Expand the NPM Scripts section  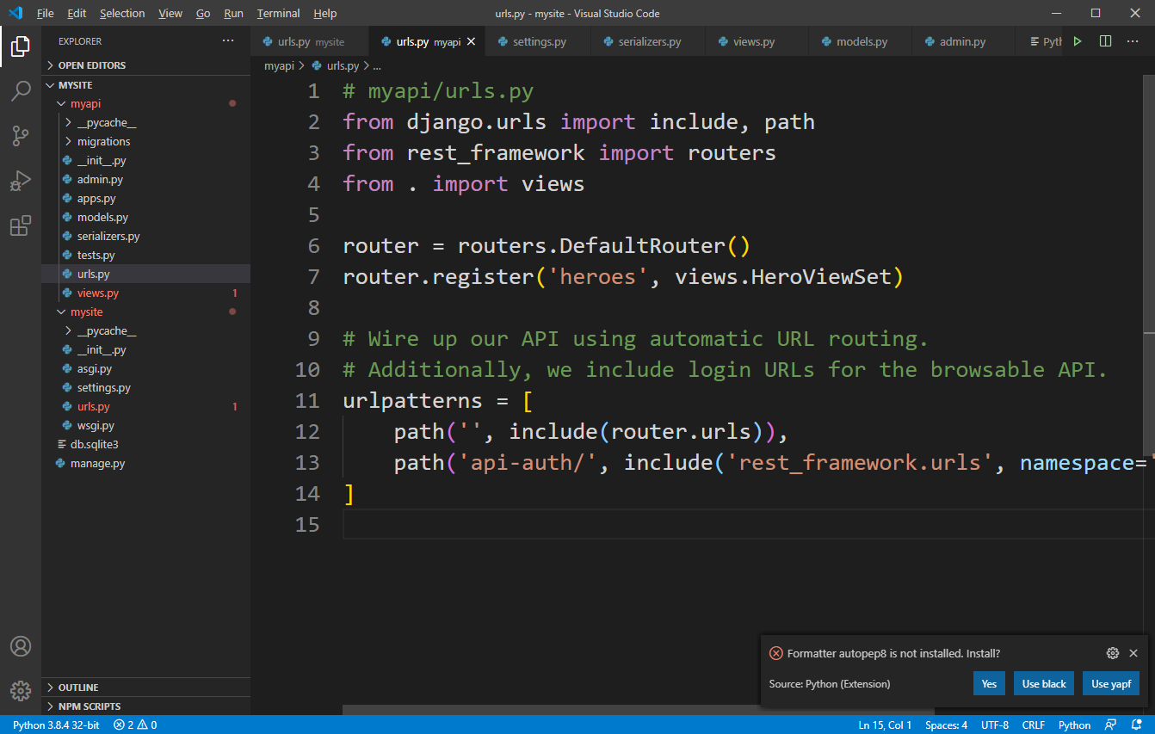coord(146,706)
